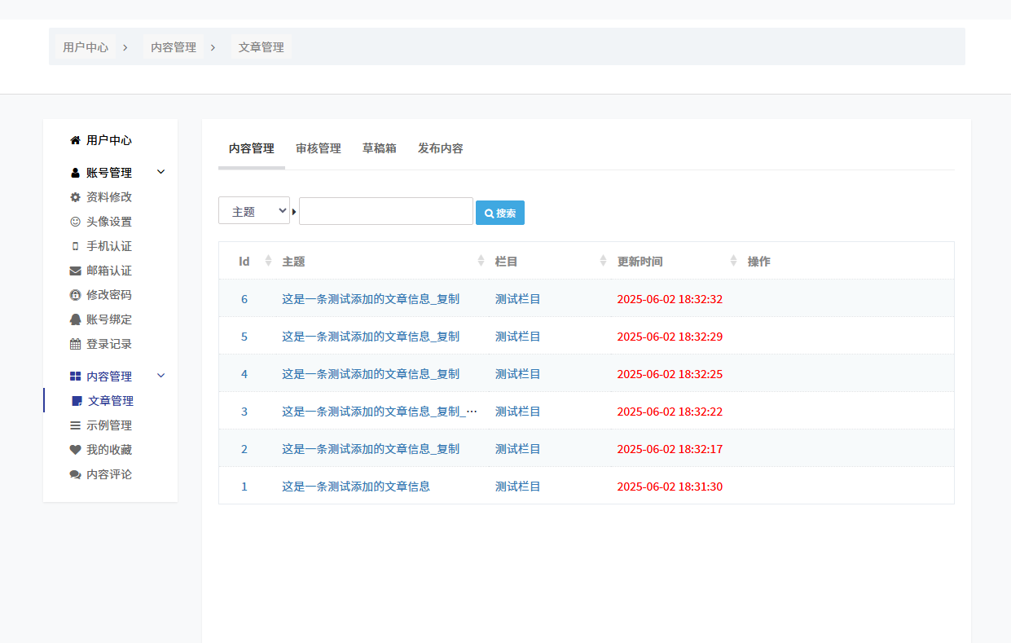Image resolution: width=1011 pixels, height=643 pixels.
Task: Click Id number 6 in table
Action: (x=244, y=299)
